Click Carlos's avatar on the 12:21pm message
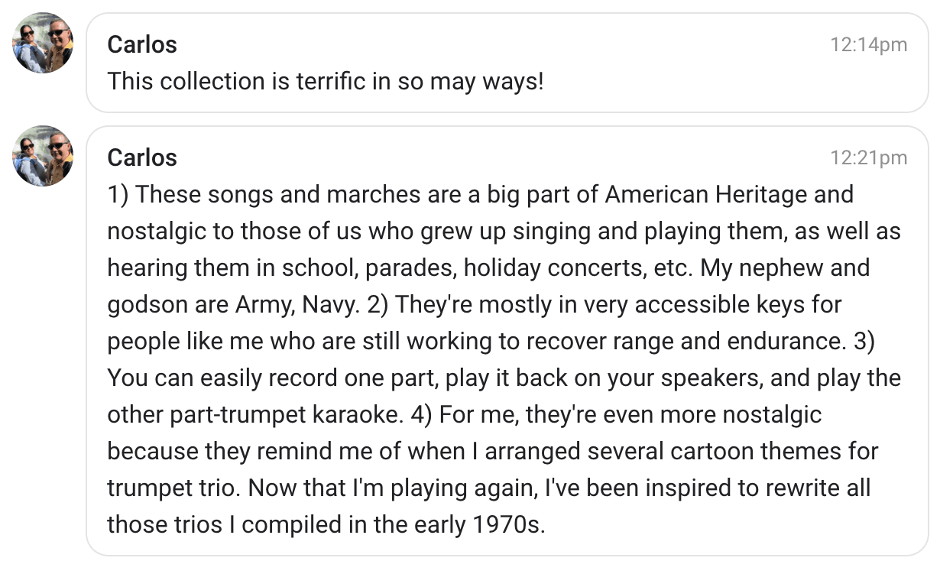The height and width of the screenshot is (561, 940). point(43,156)
